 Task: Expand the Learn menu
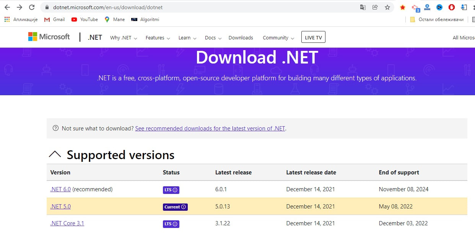point(187,38)
